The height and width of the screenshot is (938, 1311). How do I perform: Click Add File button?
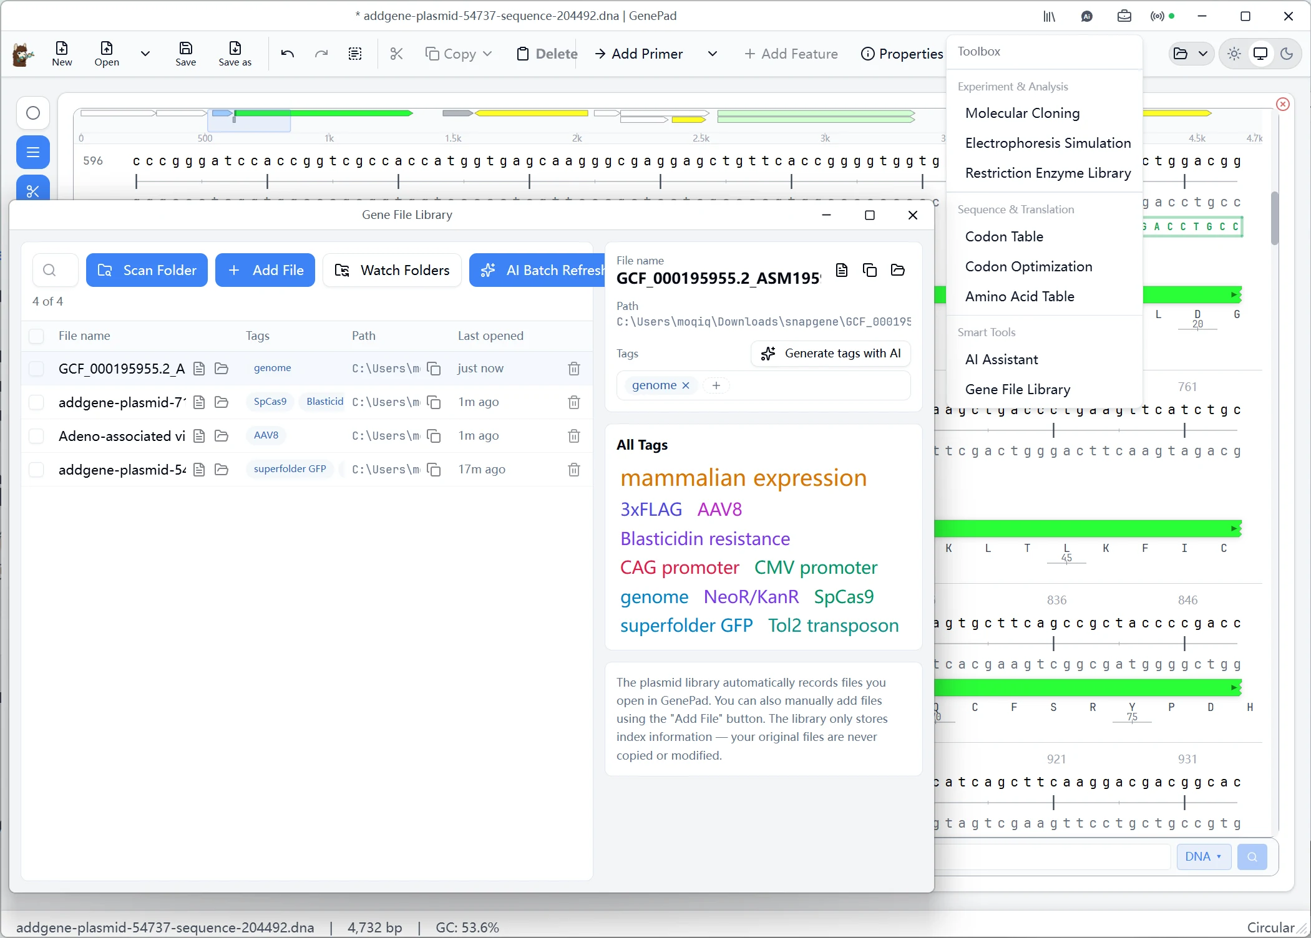point(265,270)
